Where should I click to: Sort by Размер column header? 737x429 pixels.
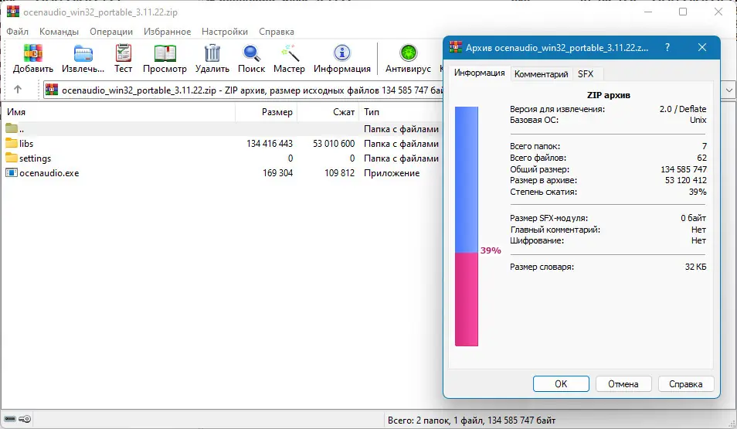point(266,112)
